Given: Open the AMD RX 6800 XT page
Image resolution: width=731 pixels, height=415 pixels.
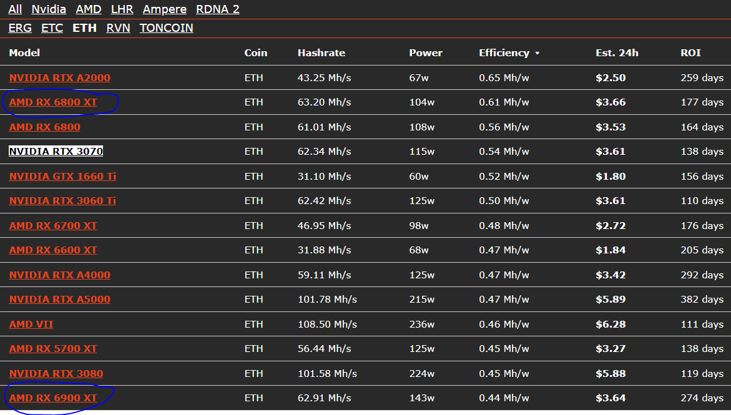Looking at the screenshot, I should [x=53, y=102].
